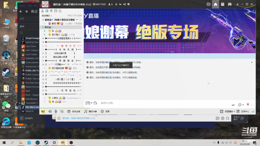The image size is (260, 146).
Task: Select user 我不是cc in the channel list
Action: click(x=56, y=35)
